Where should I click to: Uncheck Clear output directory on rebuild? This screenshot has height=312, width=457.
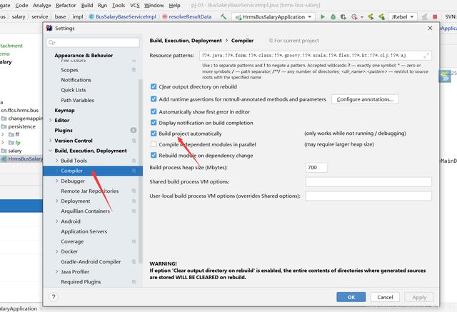tap(154, 86)
